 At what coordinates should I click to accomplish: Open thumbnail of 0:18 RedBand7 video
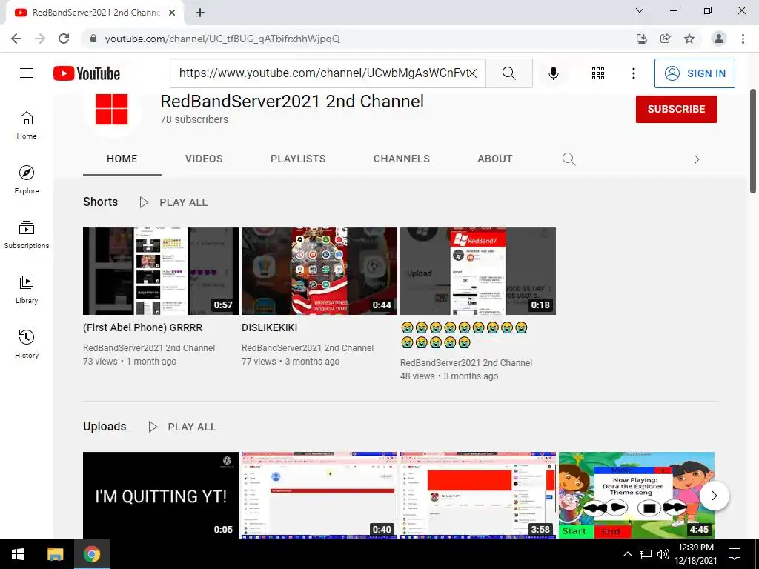pos(478,271)
